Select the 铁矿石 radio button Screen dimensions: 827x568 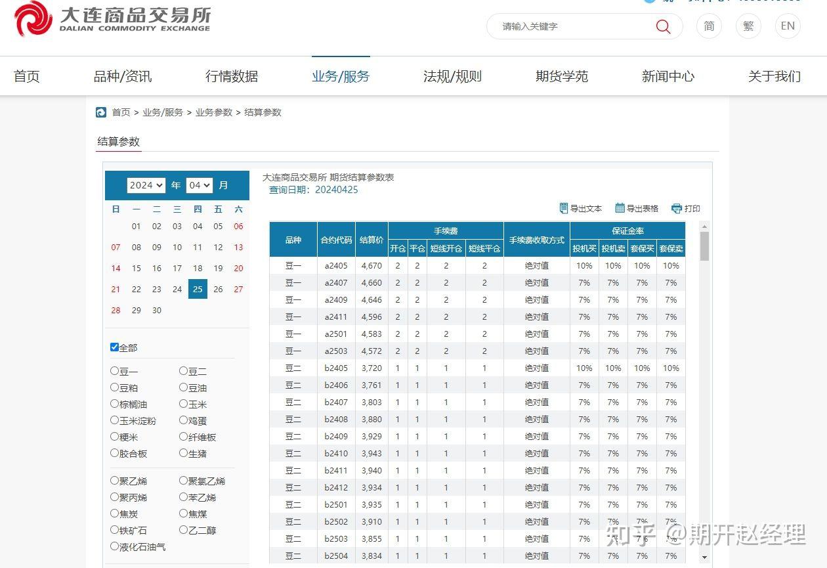coord(115,530)
